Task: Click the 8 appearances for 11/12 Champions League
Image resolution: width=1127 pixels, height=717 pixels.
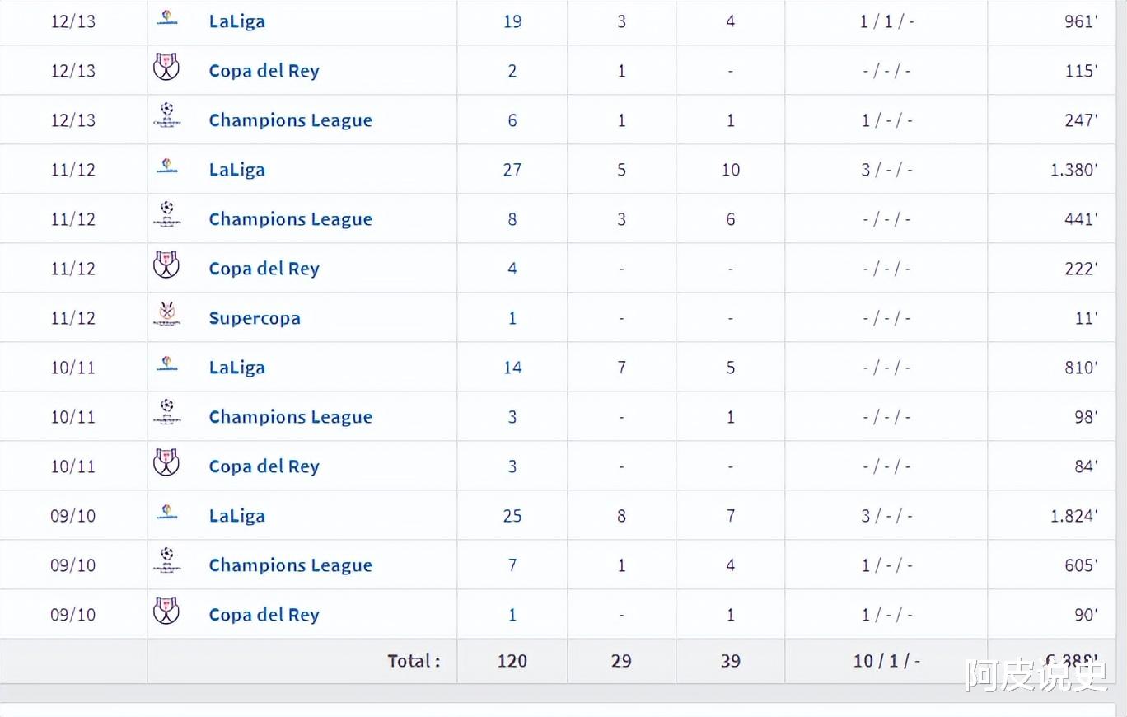Action: (x=512, y=219)
